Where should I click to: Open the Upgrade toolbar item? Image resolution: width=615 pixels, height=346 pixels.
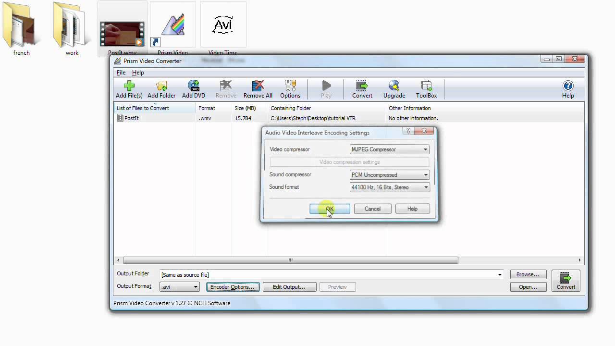(x=394, y=89)
